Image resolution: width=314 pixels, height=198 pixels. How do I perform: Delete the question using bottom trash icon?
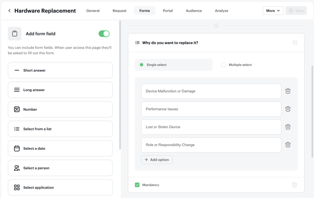(x=294, y=185)
